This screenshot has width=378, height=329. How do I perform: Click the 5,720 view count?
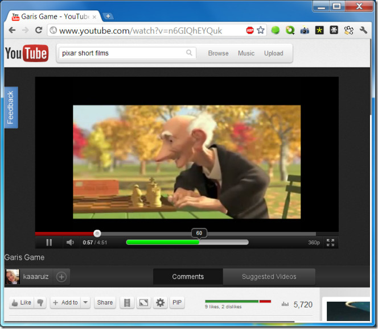[303, 305]
